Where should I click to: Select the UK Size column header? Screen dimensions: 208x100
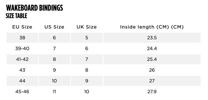click(x=87, y=27)
